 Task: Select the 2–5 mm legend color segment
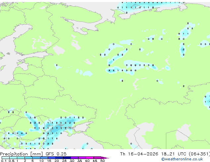[28, 158]
